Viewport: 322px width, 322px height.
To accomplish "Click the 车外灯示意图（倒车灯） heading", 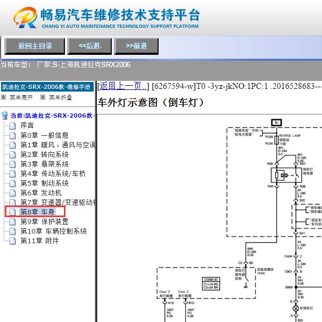I will (151, 102).
